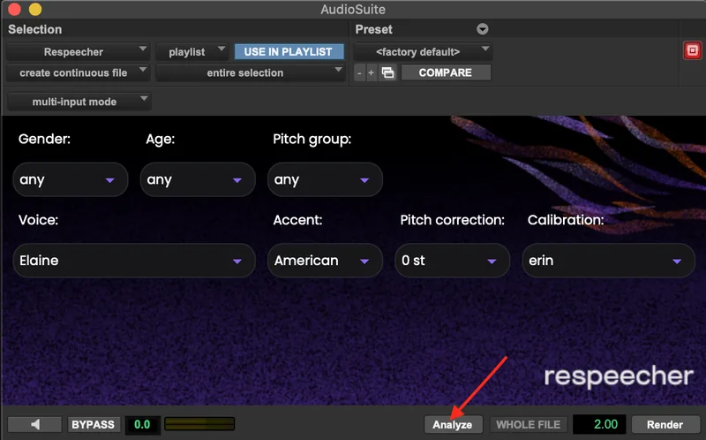Open the Respeecher plug-in selector dropdown
This screenshot has width=706, height=440.
(78, 52)
